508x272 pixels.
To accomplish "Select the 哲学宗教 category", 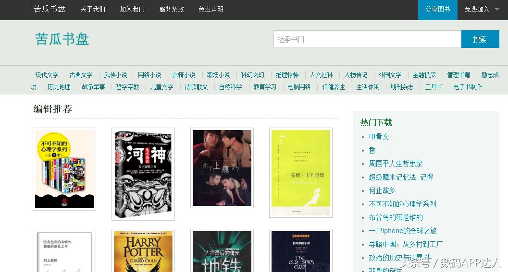I will (128, 87).
